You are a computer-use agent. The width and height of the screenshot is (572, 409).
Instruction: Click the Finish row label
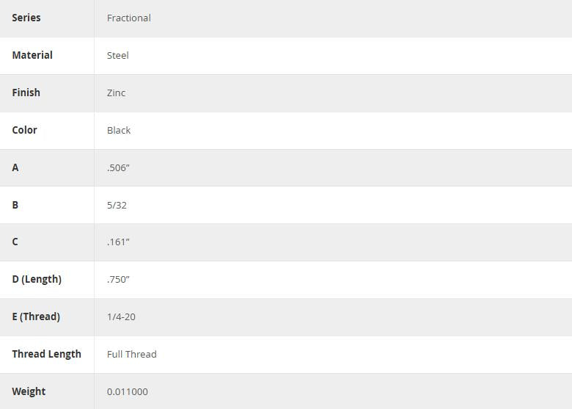coord(26,93)
